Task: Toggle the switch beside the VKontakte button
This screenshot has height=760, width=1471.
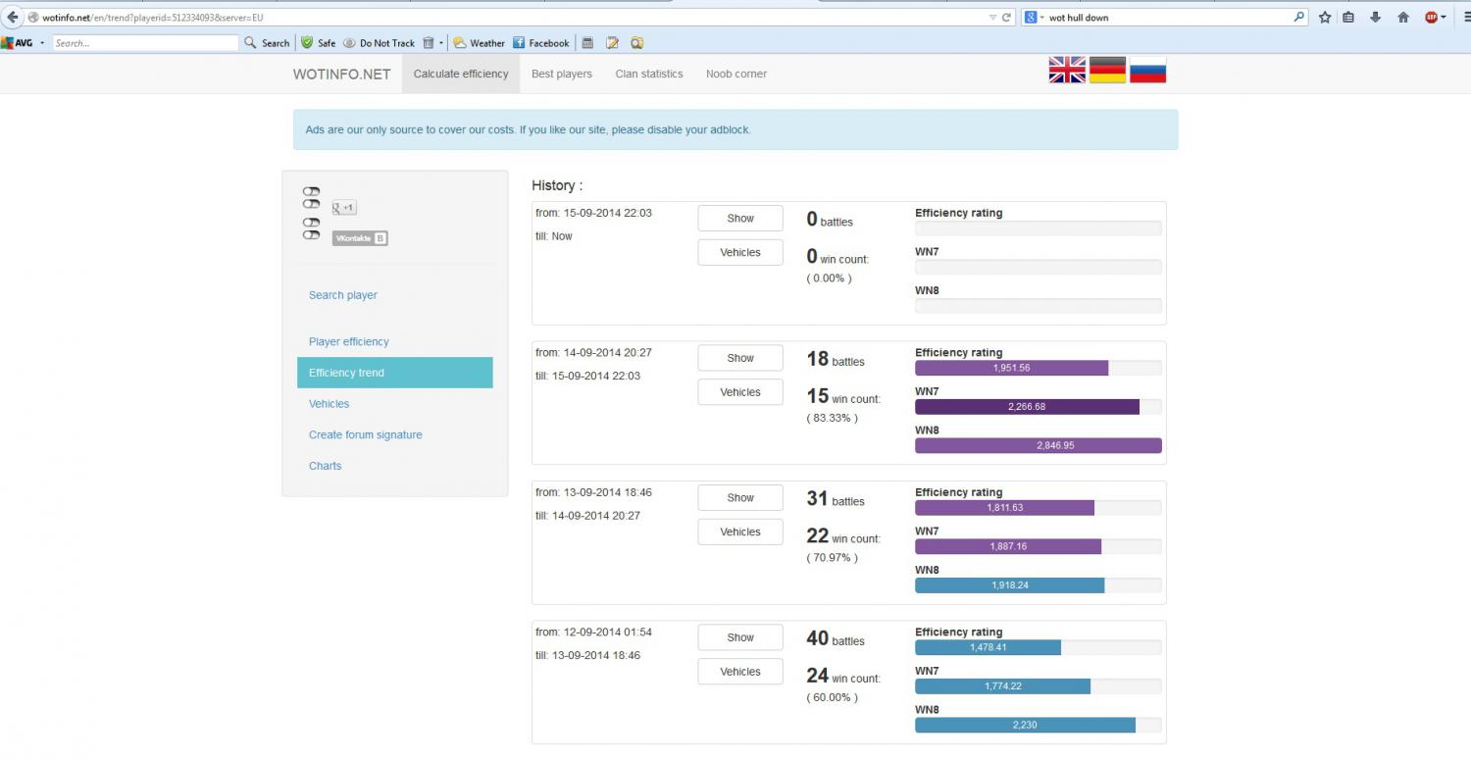Action: pos(312,234)
